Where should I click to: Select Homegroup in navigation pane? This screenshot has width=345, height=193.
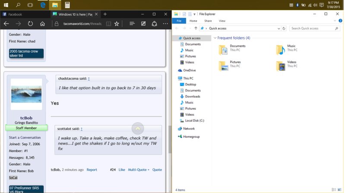pyautogui.click(x=191, y=137)
